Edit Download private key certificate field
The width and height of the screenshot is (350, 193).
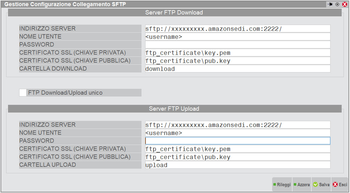[x=237, y=53]
